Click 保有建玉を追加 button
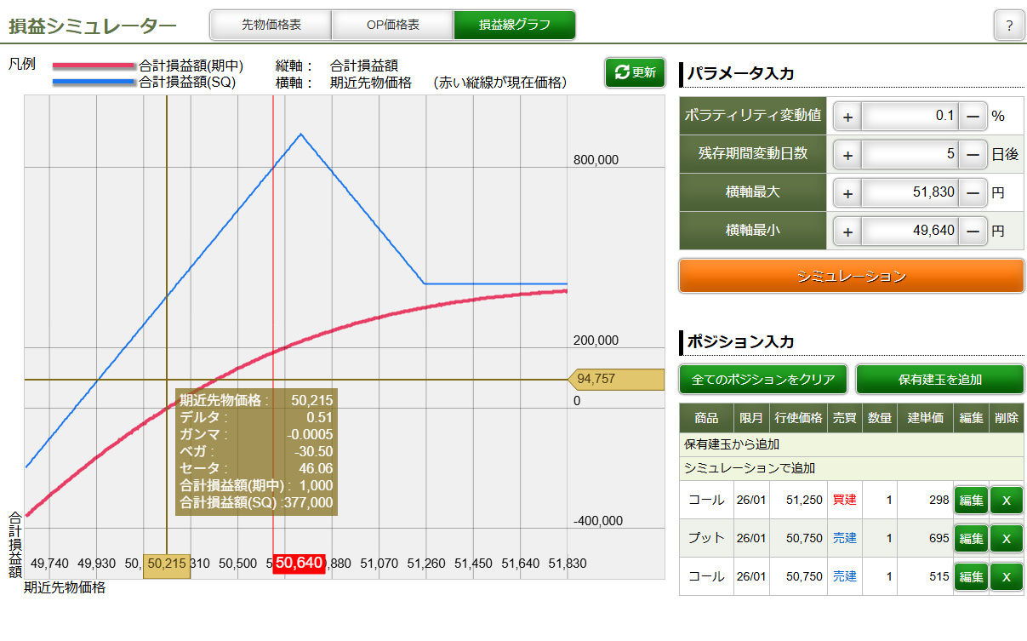This screenshot has width=1027, height=641. pos(939,379)
